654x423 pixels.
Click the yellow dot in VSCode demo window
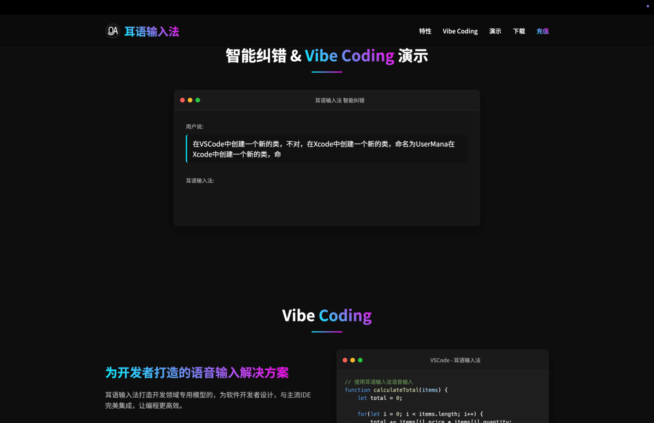point(353,360)
